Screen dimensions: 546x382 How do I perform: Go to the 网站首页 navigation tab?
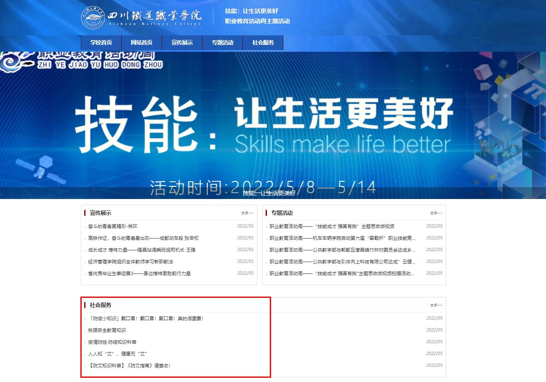point(141,42)
